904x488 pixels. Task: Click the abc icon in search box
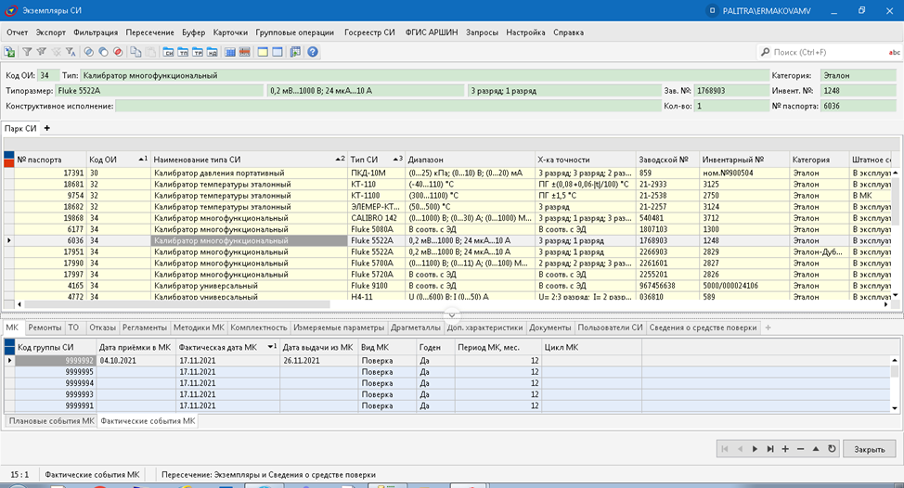894,53
